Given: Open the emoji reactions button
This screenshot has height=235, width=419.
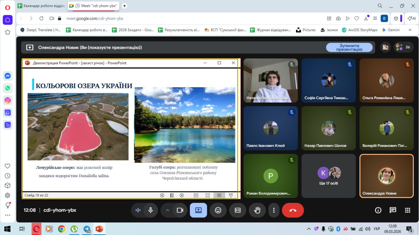Looking at the screenshot, I should (218, 210).
